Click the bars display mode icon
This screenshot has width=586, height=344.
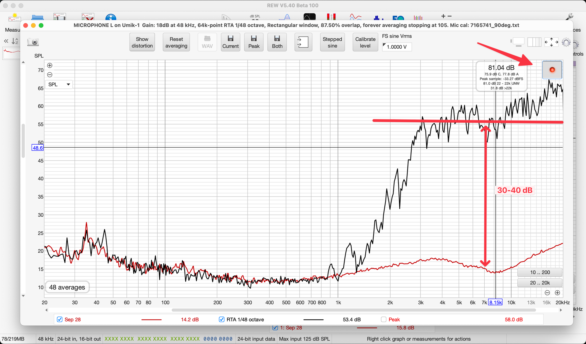coord(534,42)
